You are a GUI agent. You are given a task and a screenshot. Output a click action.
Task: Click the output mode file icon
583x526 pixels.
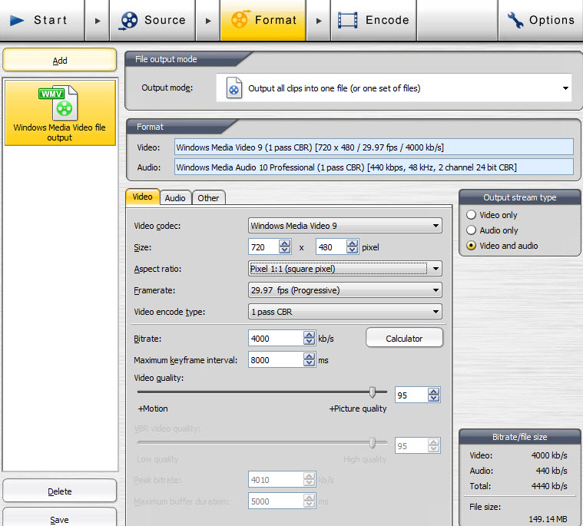(x=234, y=88)
